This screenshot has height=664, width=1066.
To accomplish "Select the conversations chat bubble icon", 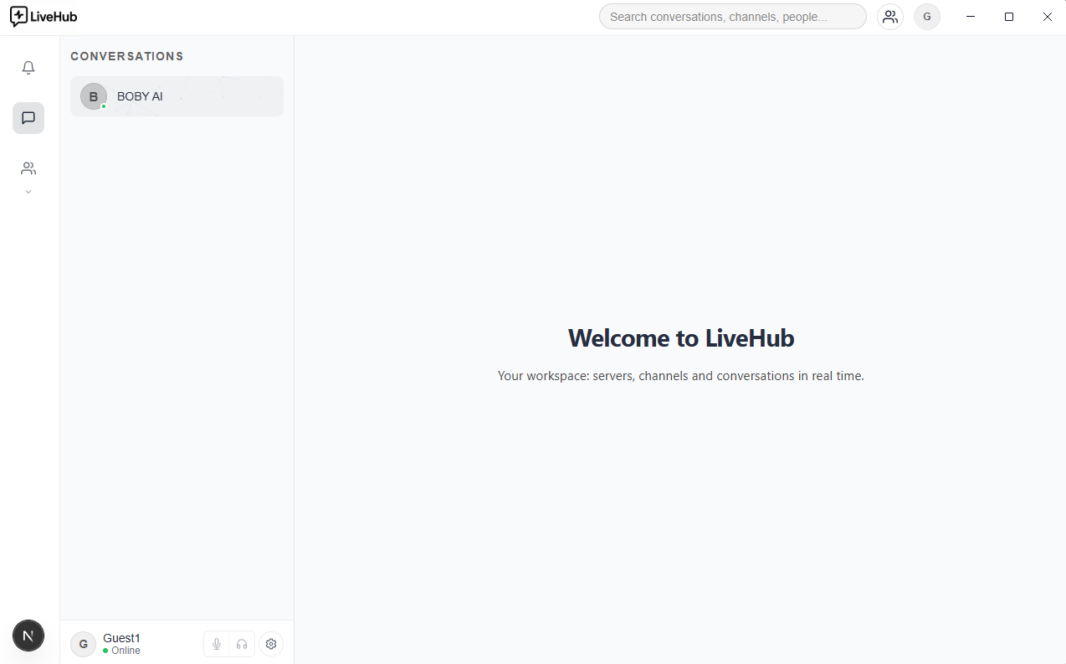I will tap(28, 118).
